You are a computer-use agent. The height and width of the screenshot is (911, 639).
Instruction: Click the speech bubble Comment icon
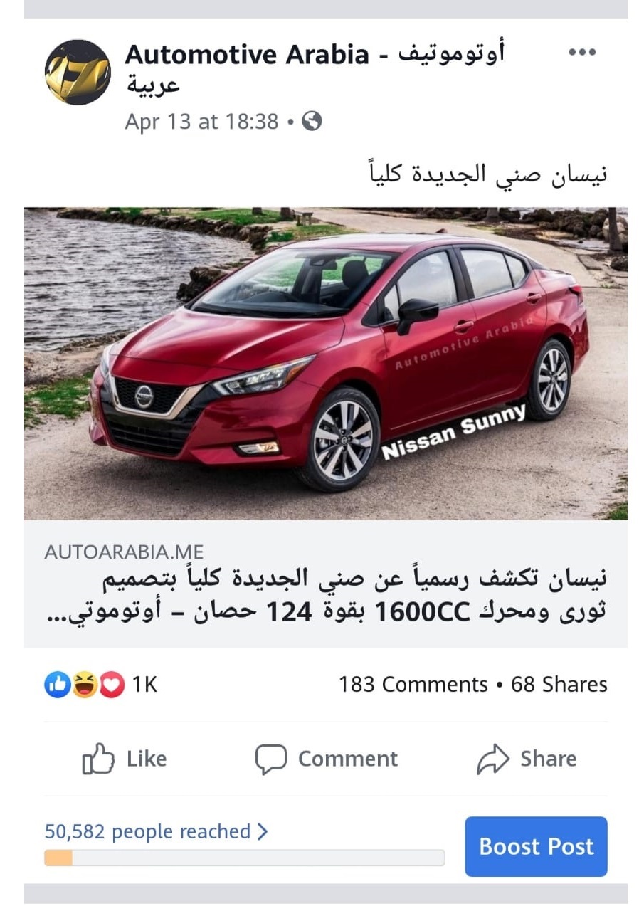[x=271, y=759]
